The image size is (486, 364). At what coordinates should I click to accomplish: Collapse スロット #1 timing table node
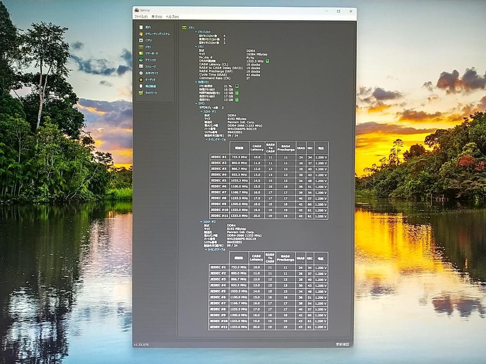206,139
